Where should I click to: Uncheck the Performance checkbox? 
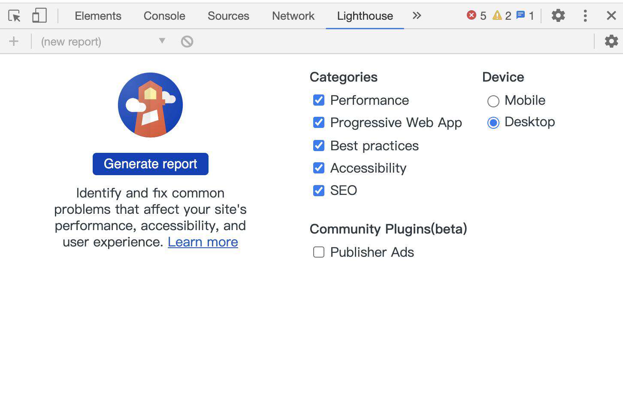click(x=319, y=100)
